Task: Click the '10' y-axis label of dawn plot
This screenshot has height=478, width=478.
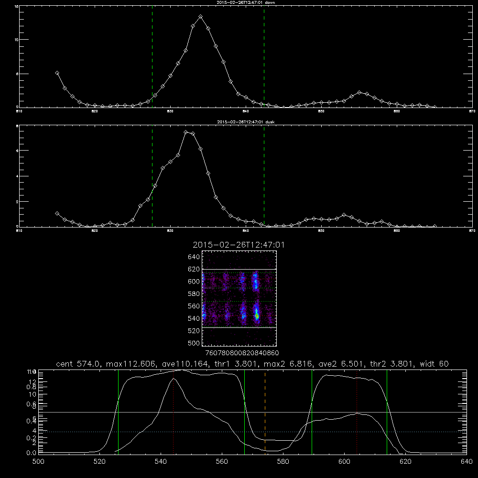Action: point(16,40)
